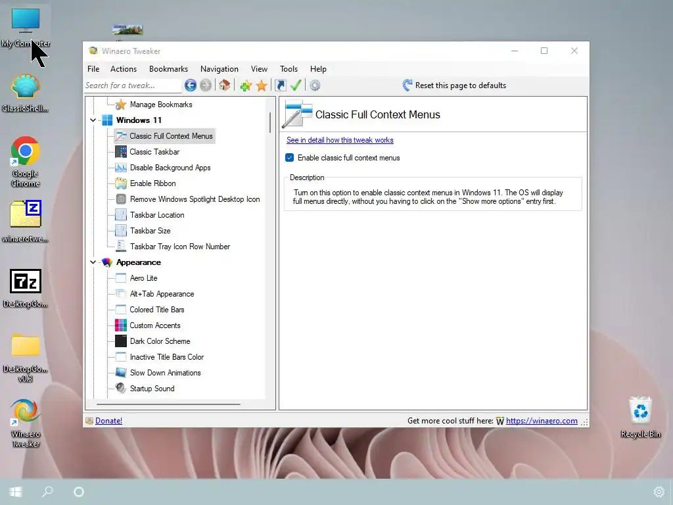Open the Windows Start button
The height and width of the screenshot is (505, 673).
(x=16, y=492)
